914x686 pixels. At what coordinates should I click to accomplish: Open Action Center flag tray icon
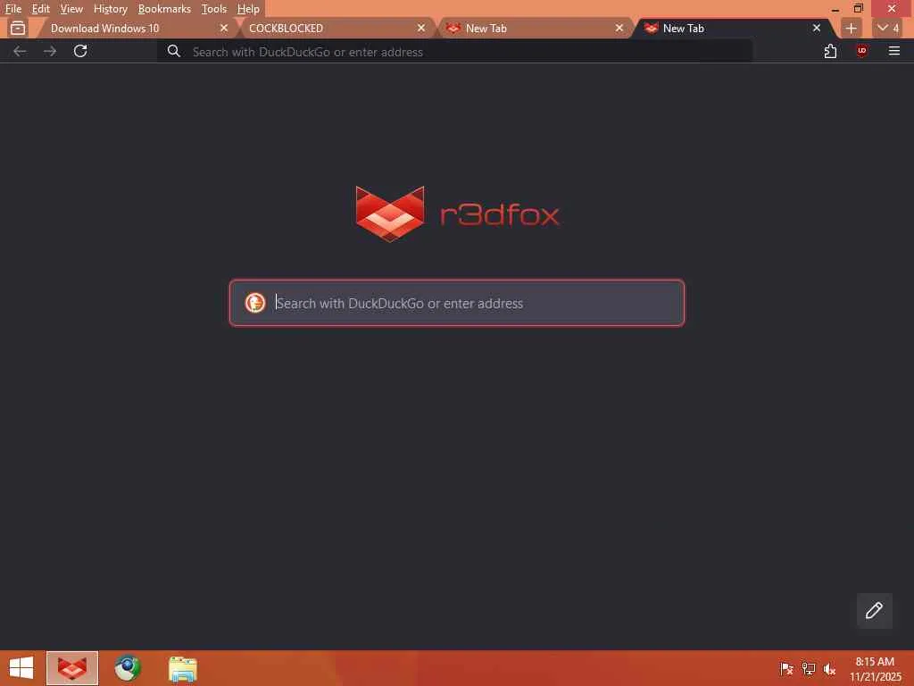tap(786, 668)
